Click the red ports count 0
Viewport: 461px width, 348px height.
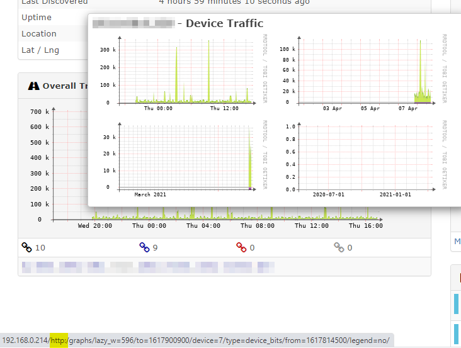[252, 248]
